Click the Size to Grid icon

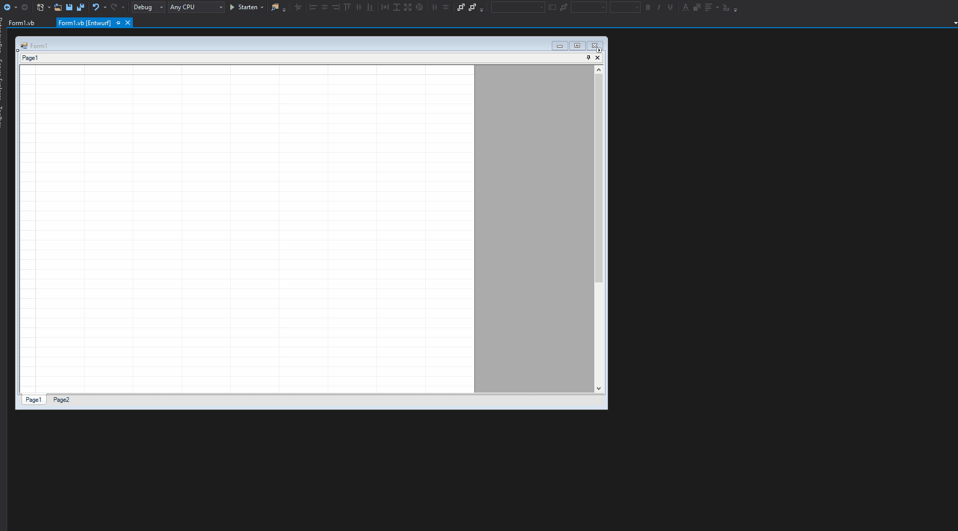pos(420,7)
